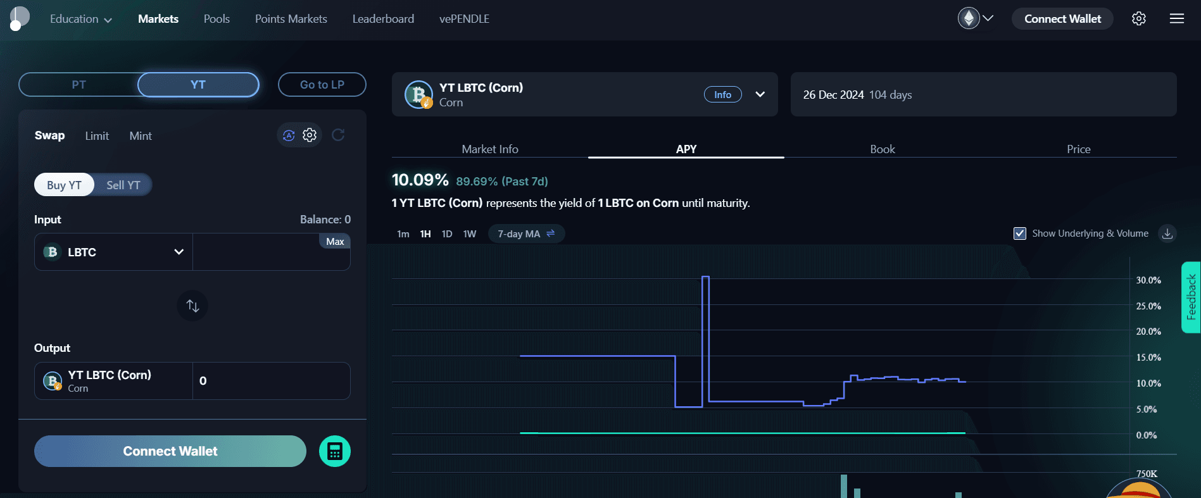Switch to the Swap tab
Image resolution: width=1201 pixels, height=498 pixels.
point(49,135)
